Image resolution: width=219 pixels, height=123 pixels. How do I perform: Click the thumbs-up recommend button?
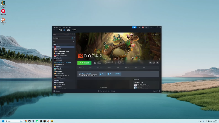[x=102, y=74]
